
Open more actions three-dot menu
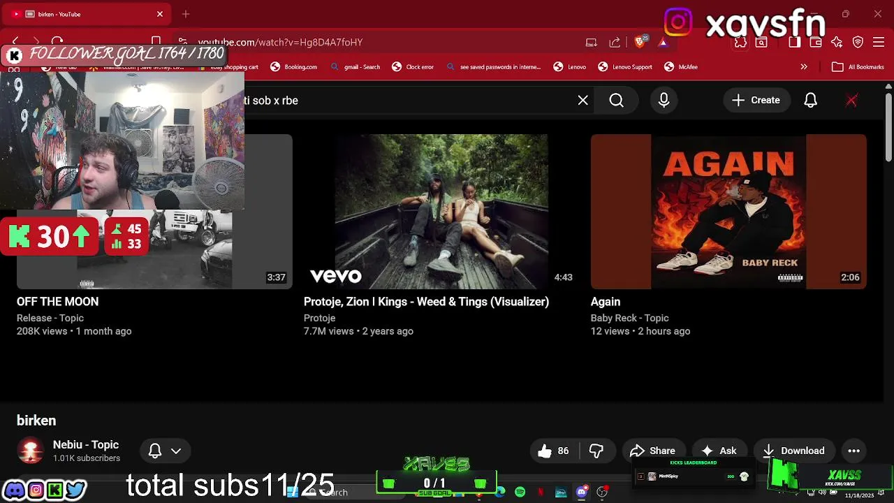(x=853, y=451)
